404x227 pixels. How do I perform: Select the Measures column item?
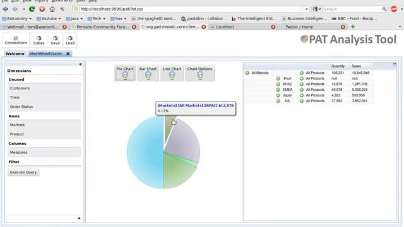point(44,153)
